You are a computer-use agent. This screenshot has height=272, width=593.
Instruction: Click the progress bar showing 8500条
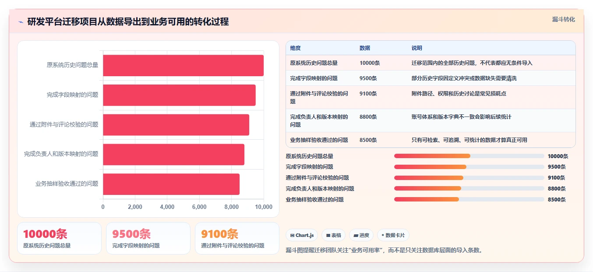469,200
